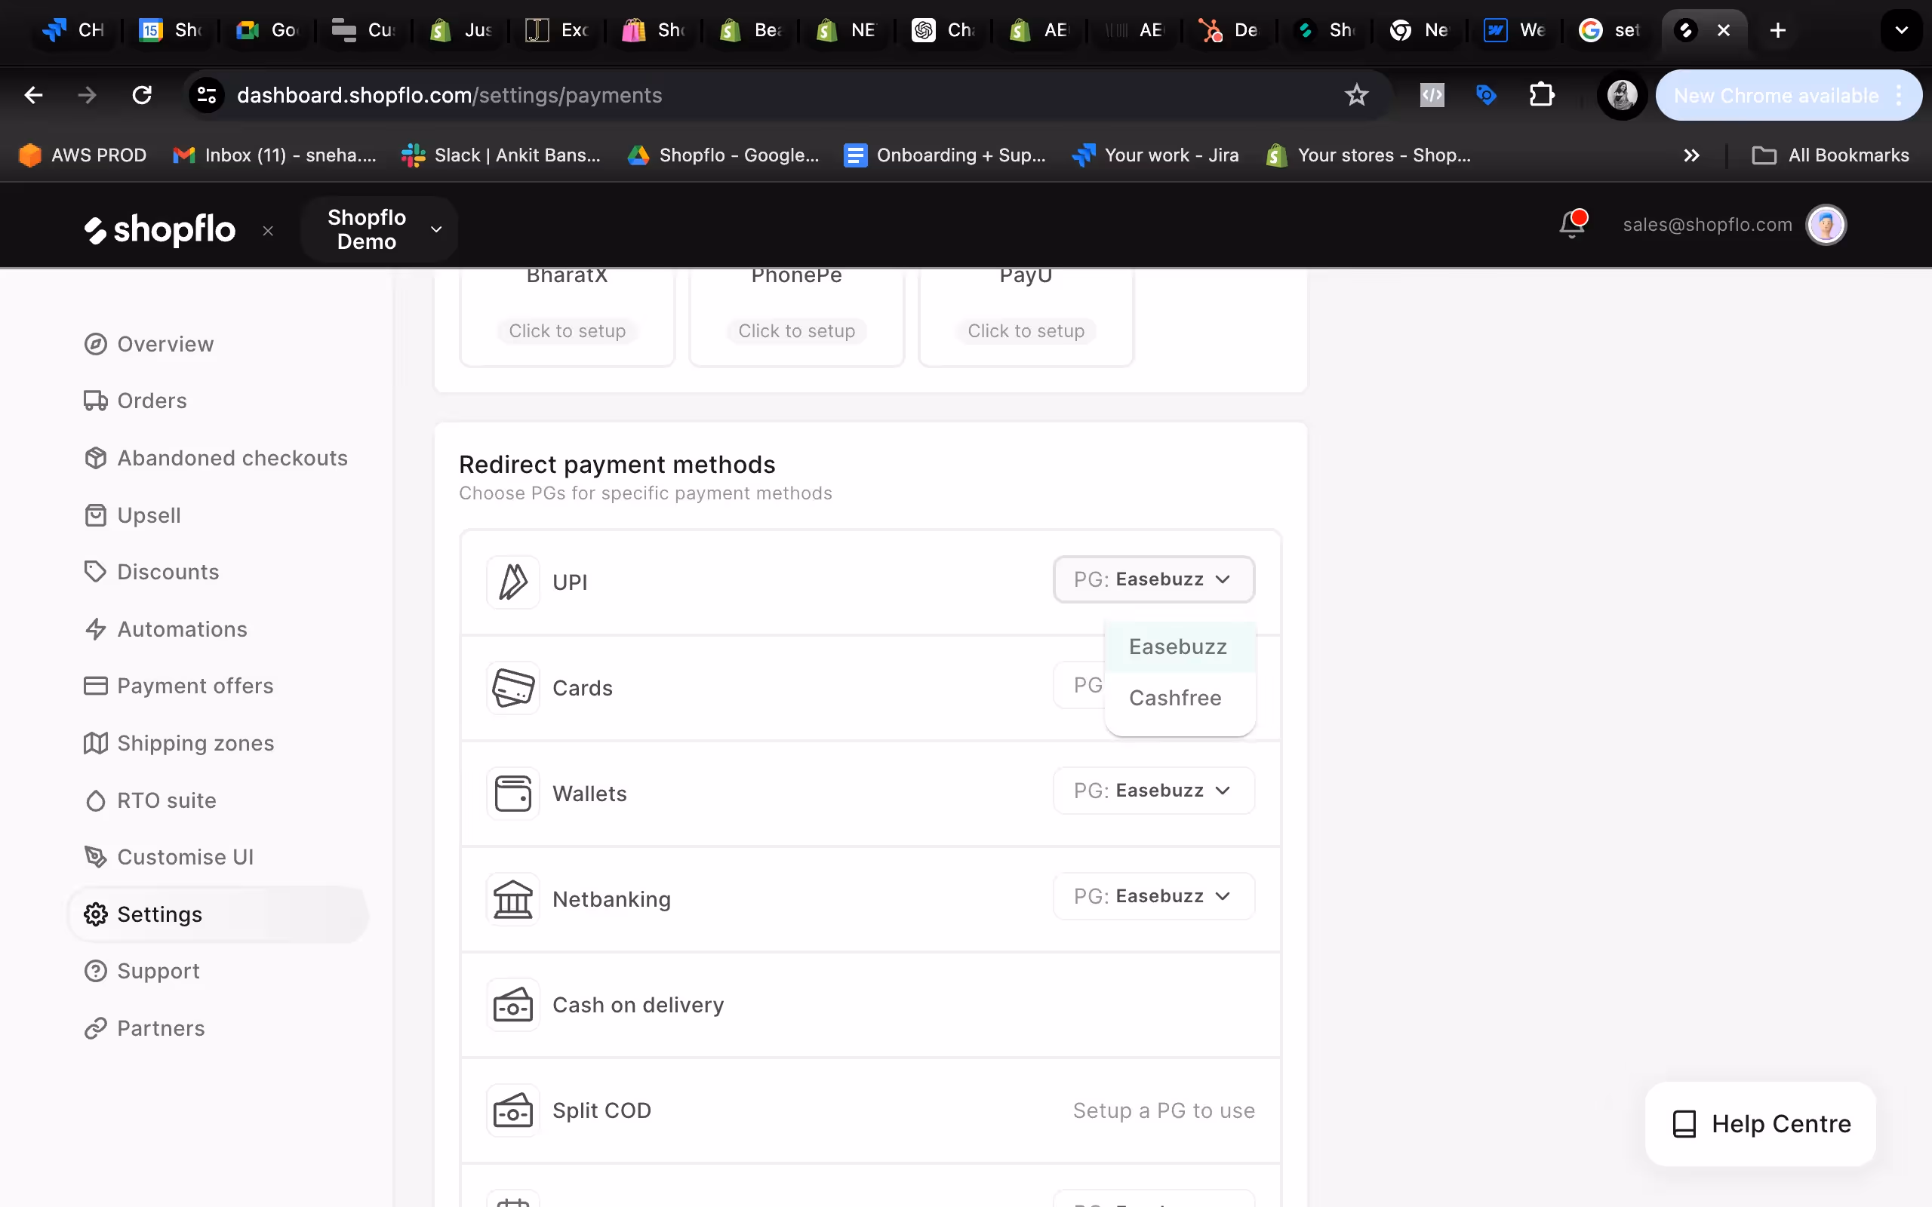Choose Easebuzz from the dropdown list

(x=1180, y=646)
